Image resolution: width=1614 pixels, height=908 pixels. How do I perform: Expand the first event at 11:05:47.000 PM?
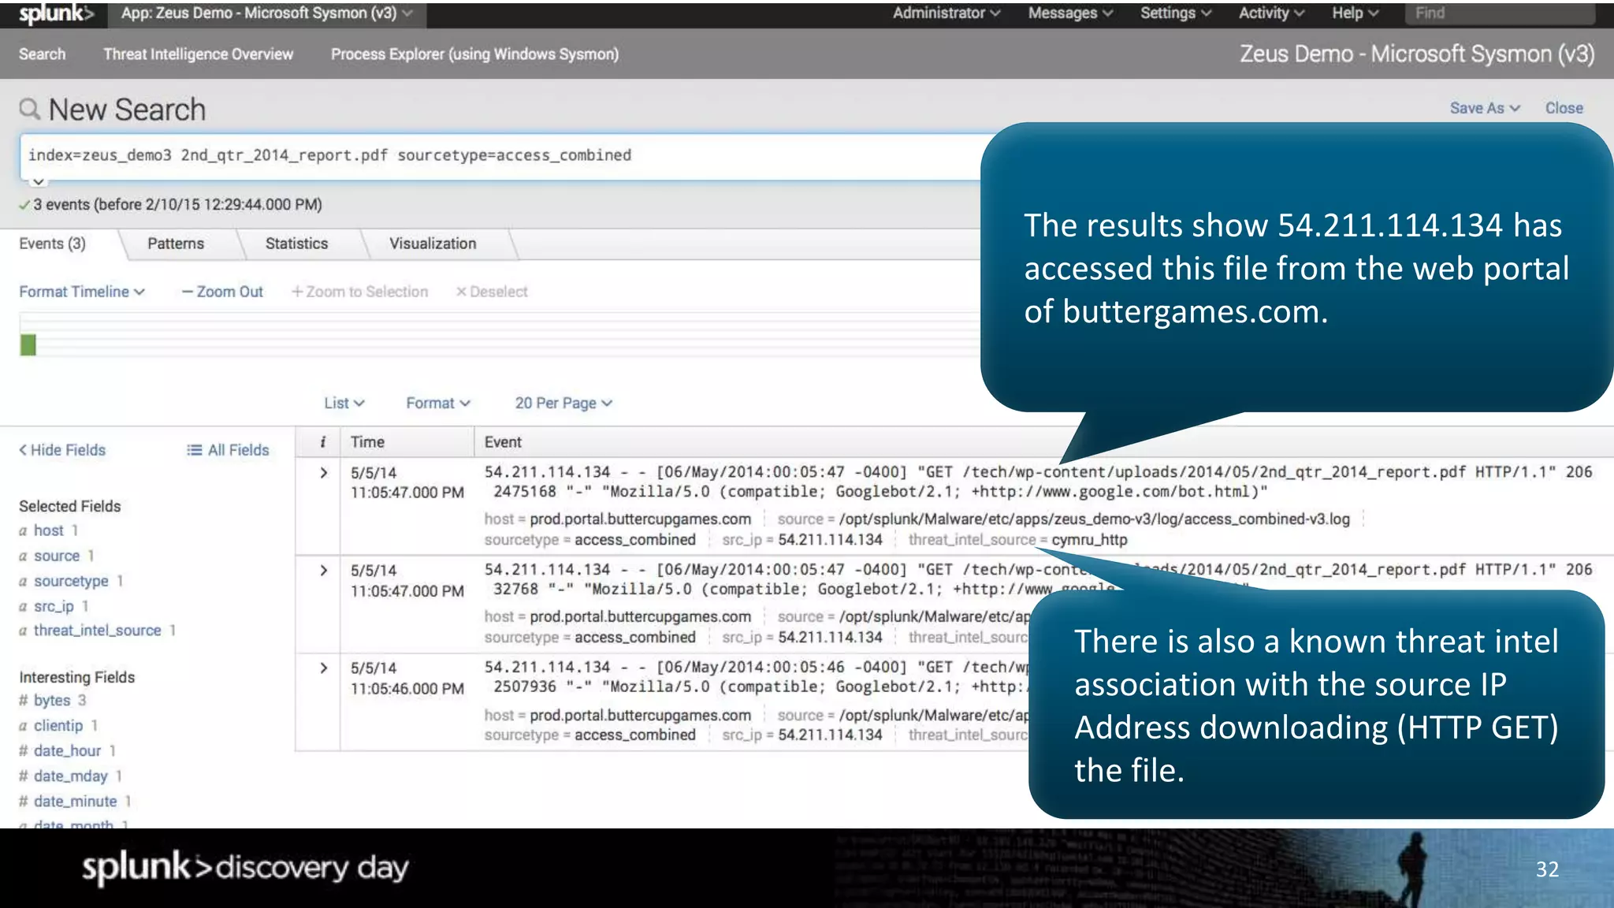point(323,473)
